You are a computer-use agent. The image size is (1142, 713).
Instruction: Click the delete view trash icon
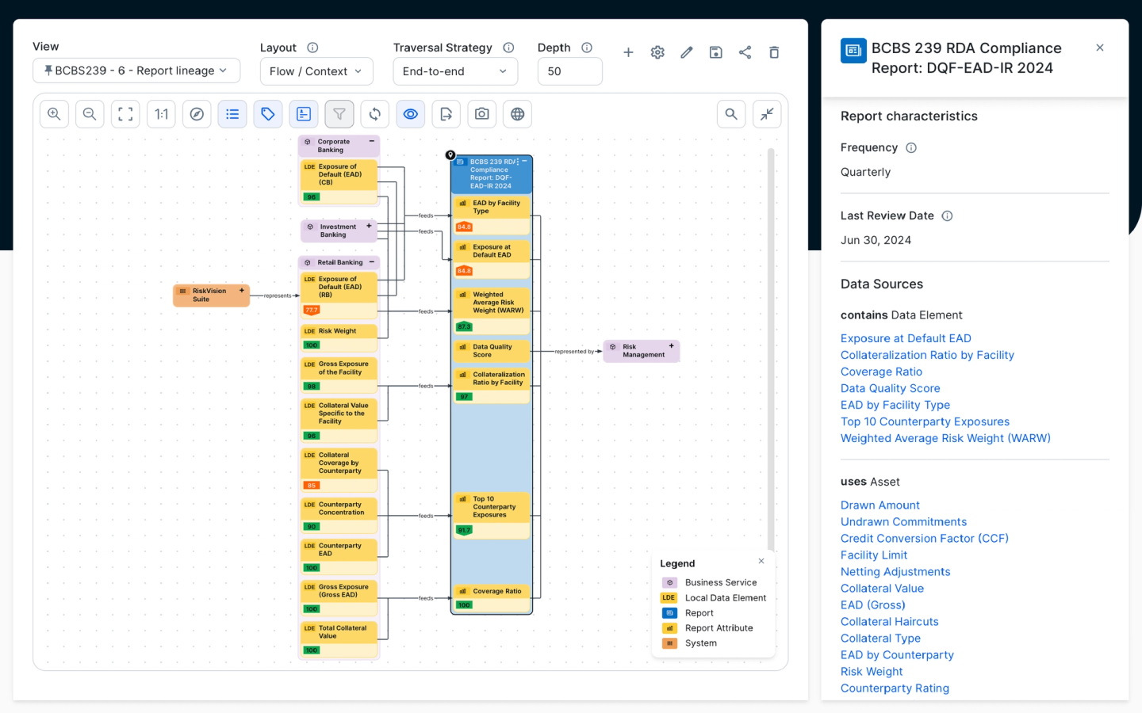774,52
